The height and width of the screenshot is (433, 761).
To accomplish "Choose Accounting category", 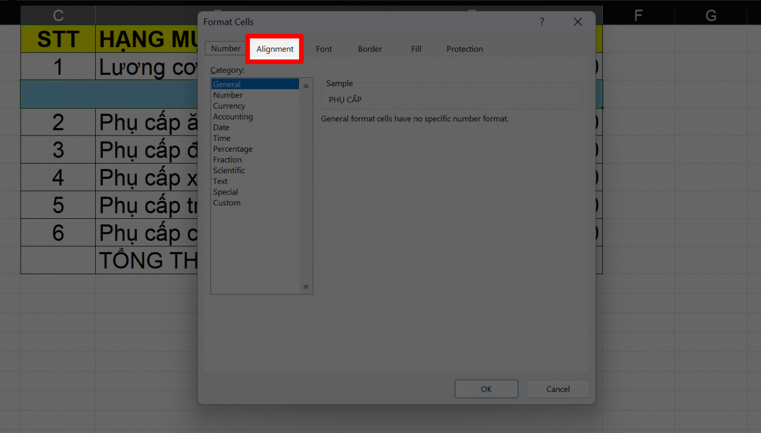I will pyautogui.click(x=256, y=117).
